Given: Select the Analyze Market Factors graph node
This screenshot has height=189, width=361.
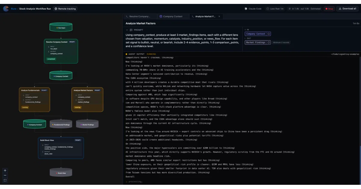Looking at the screenshot, I should click(87, 100).
